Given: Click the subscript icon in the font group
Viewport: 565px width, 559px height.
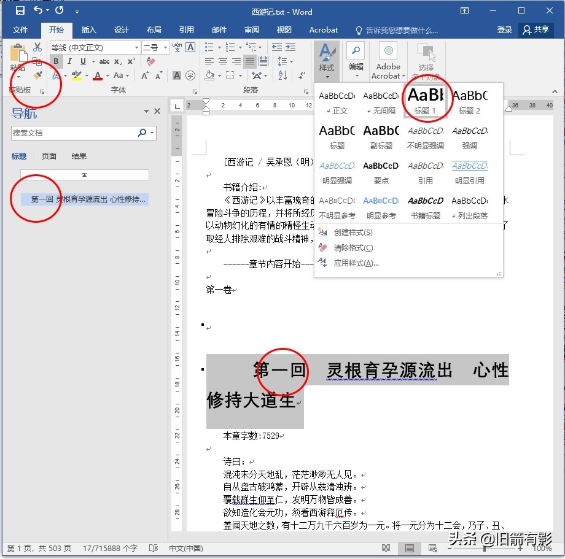Looking at the screenshot, I should coord(117,61).
